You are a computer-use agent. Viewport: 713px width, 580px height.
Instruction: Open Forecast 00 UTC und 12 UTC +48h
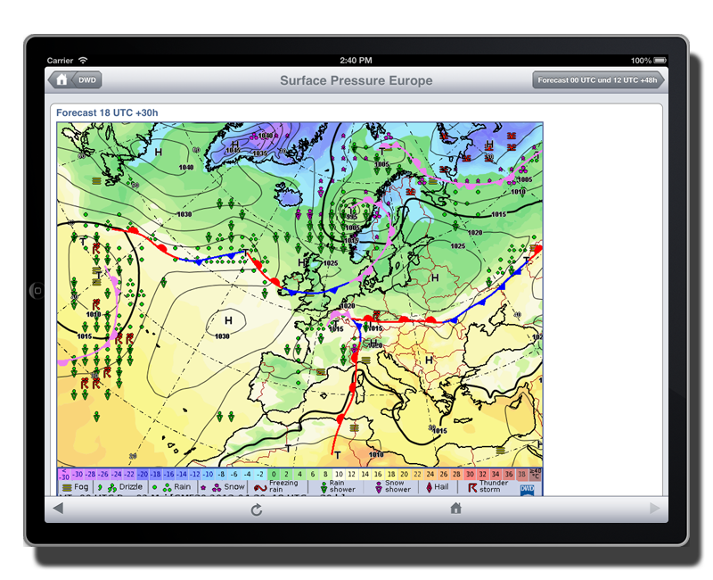tap(597, 80)
